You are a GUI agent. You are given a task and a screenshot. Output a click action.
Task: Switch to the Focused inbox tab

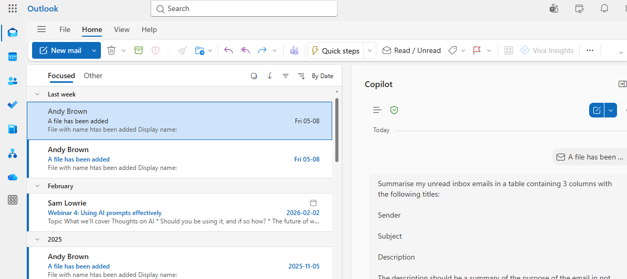pyautogui.click(x=61, y=76)
